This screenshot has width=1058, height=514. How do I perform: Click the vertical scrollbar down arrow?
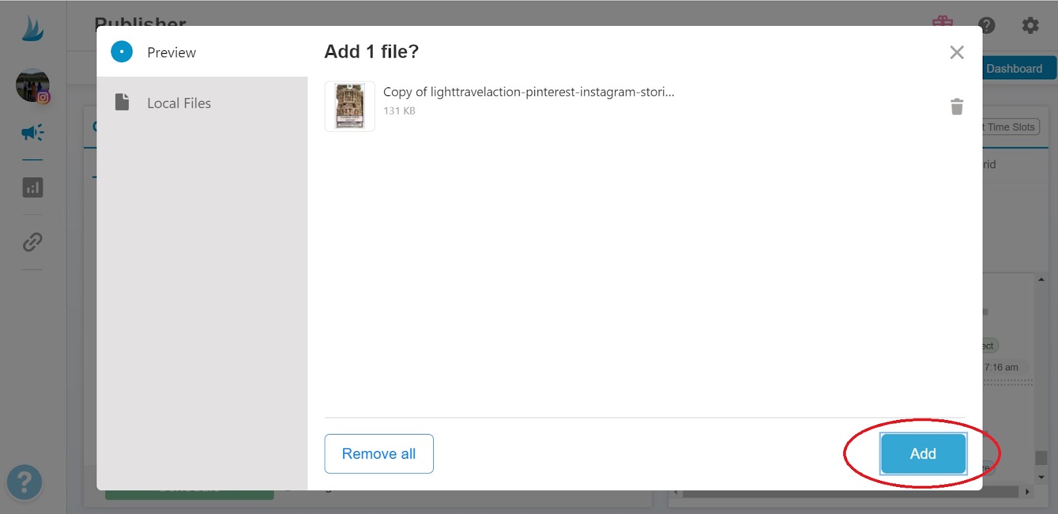point(1041,477)
